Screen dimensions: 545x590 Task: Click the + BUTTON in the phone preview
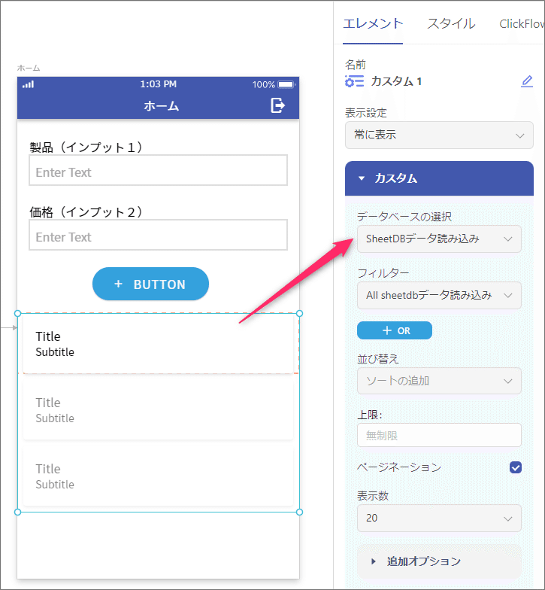click(x=150, y=284)
